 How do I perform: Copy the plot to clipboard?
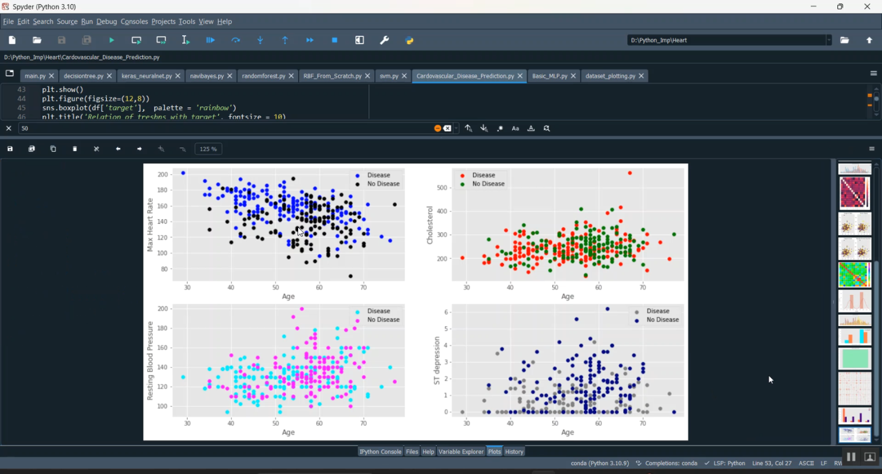53,149
